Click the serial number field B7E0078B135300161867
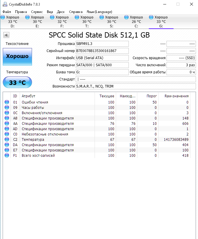The image size is (198, 239). click(102, 51)
